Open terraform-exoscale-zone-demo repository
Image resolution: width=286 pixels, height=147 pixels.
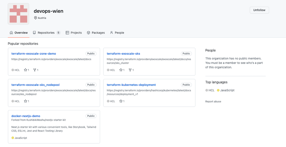[33, 53]
